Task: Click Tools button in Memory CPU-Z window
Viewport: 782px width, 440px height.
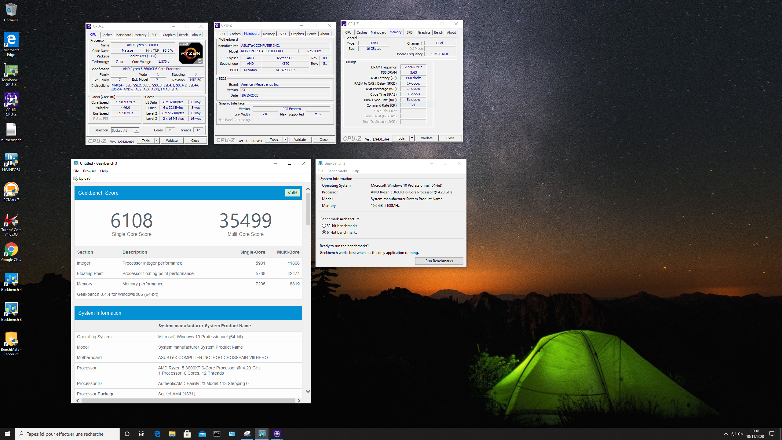Action: 400,138
